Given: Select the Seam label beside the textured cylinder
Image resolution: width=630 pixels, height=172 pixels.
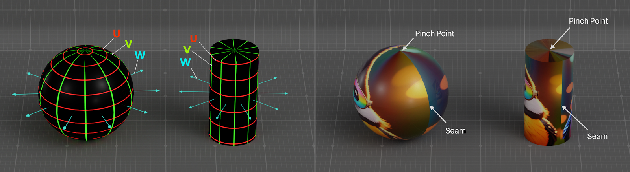Looking at the screenshot, I should tap(597, 136).
